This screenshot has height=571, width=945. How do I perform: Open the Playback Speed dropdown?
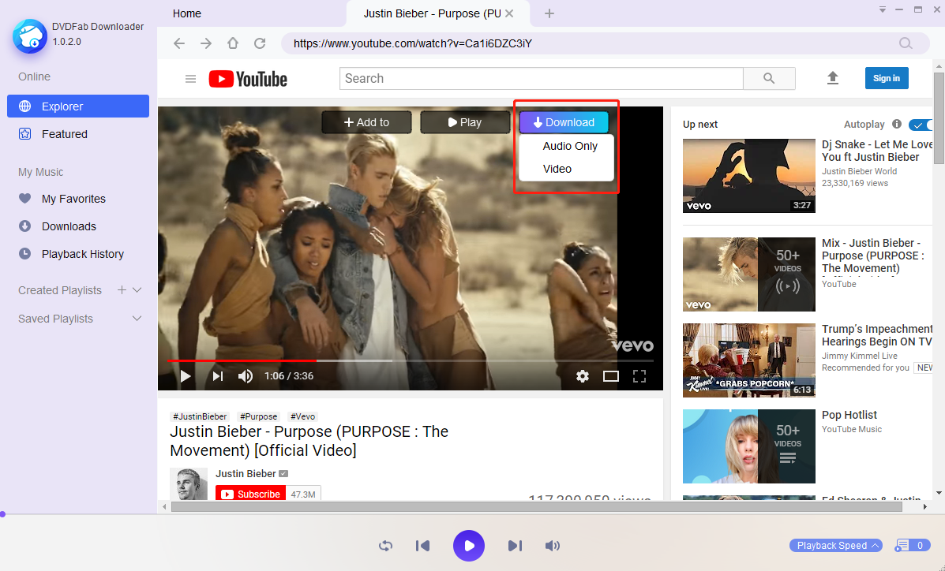click(x=838, y=546)
